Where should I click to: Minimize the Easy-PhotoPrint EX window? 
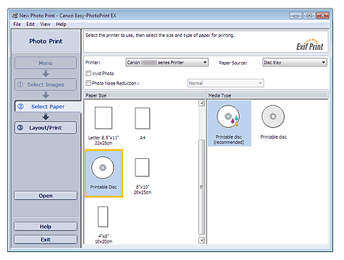[x=295, y=16]
